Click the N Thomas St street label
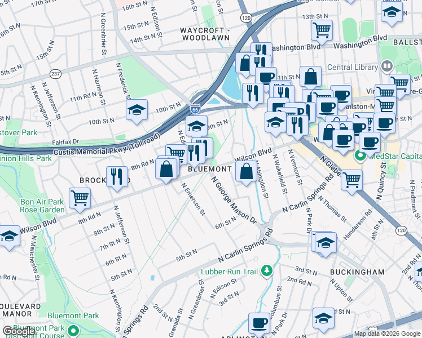Image resolution: width=422 pixels, height=338 pixels. pyautogui.click(x=332, y=209)
